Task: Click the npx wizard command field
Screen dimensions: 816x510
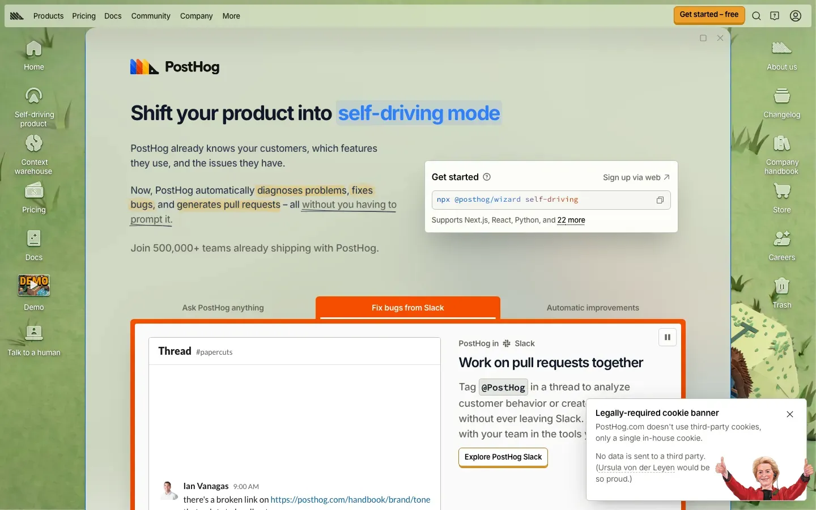Action: click(551, 200)
